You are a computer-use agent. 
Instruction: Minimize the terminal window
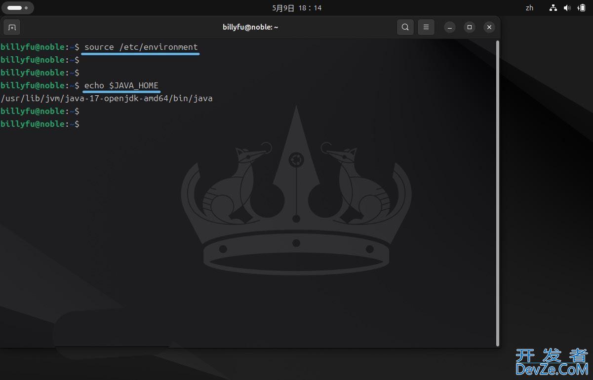450,27
